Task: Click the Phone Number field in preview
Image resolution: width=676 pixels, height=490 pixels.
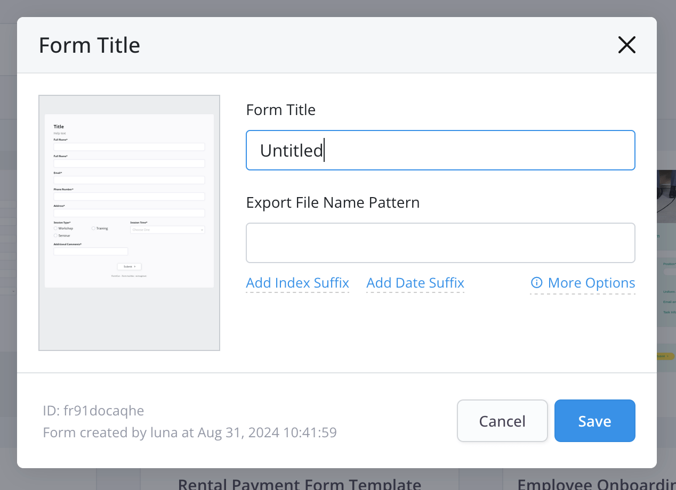Action: (x=129, y=197)
